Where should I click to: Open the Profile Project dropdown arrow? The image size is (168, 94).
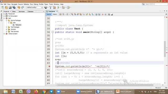(71, 8)
